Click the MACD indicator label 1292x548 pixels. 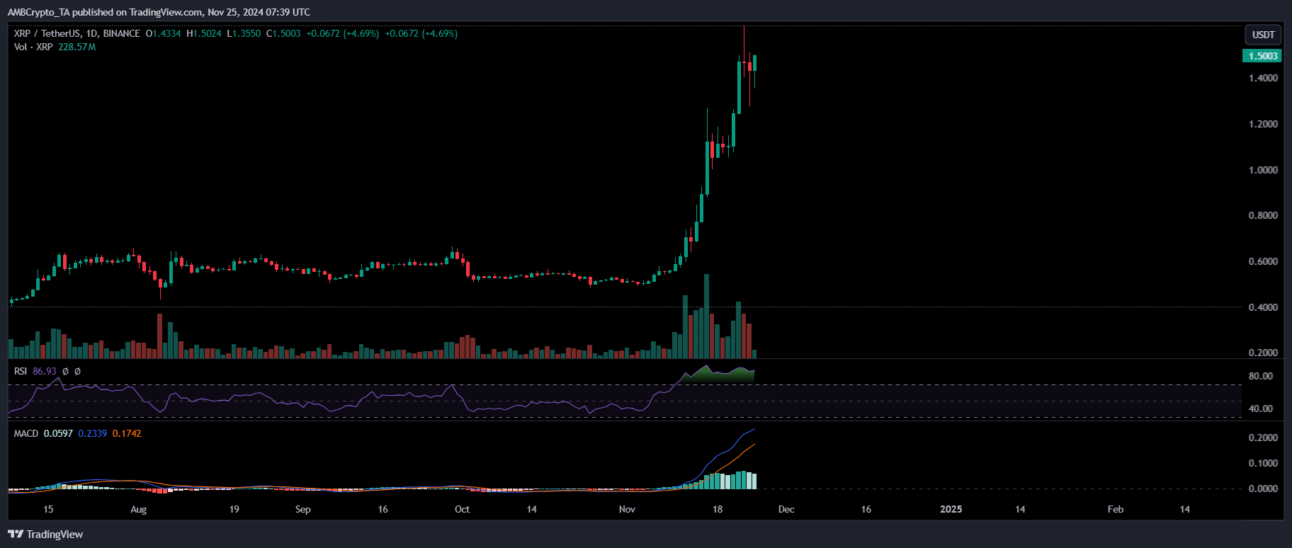click(x=26, y=433)
